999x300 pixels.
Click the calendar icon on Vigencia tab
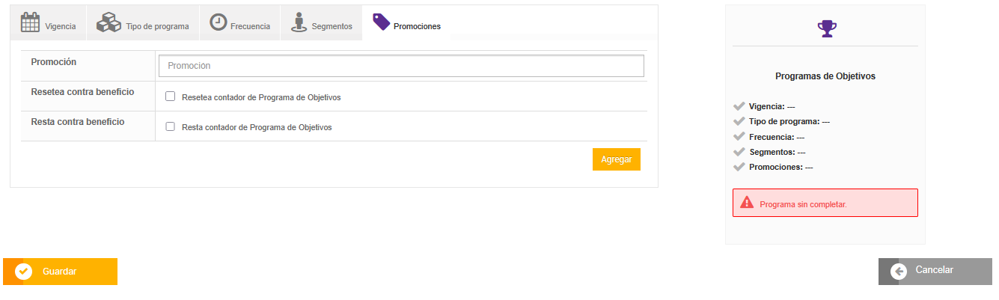point(30,23)
